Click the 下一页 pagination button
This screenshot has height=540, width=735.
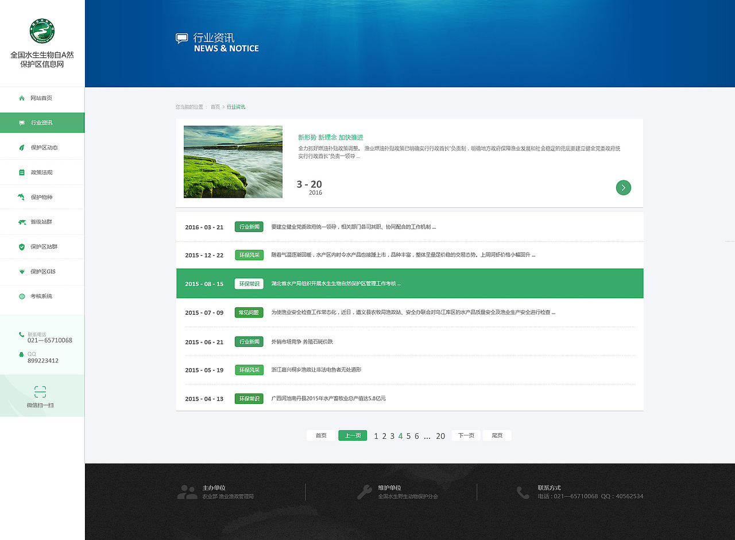coord(466,435)
